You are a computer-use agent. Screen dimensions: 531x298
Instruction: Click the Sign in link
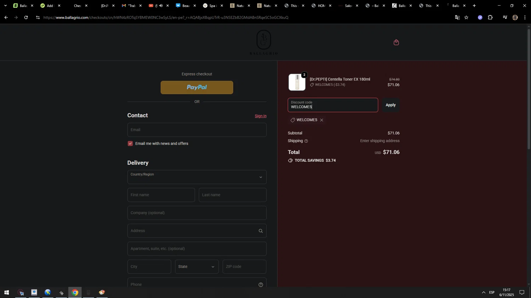tap(261, 116)
